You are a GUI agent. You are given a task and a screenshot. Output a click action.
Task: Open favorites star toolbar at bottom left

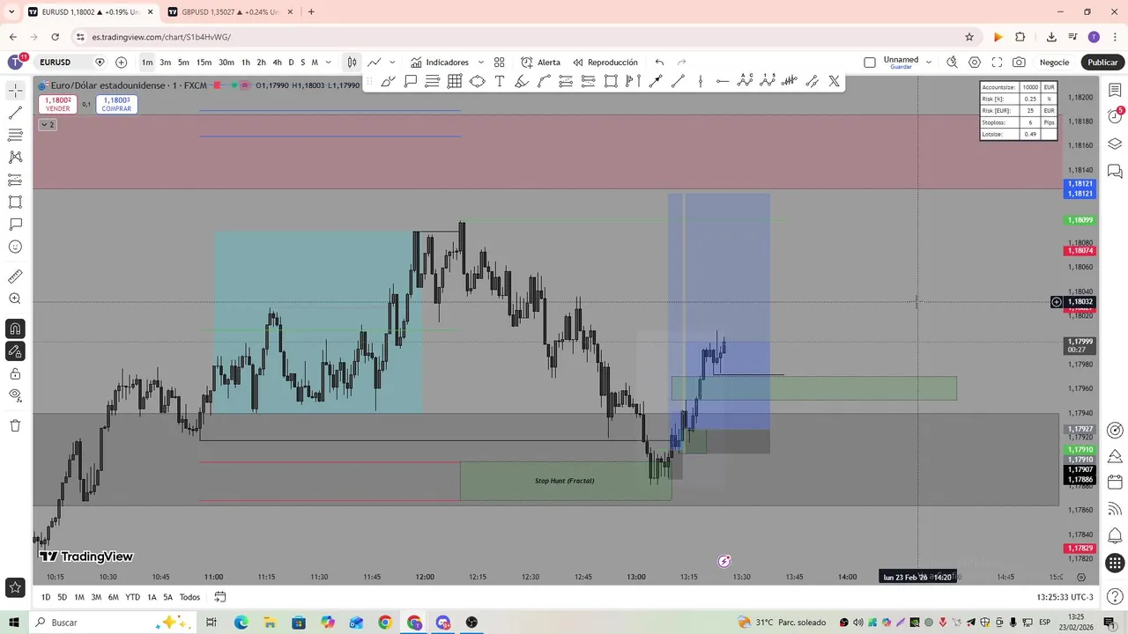click(x=15, y=587)
